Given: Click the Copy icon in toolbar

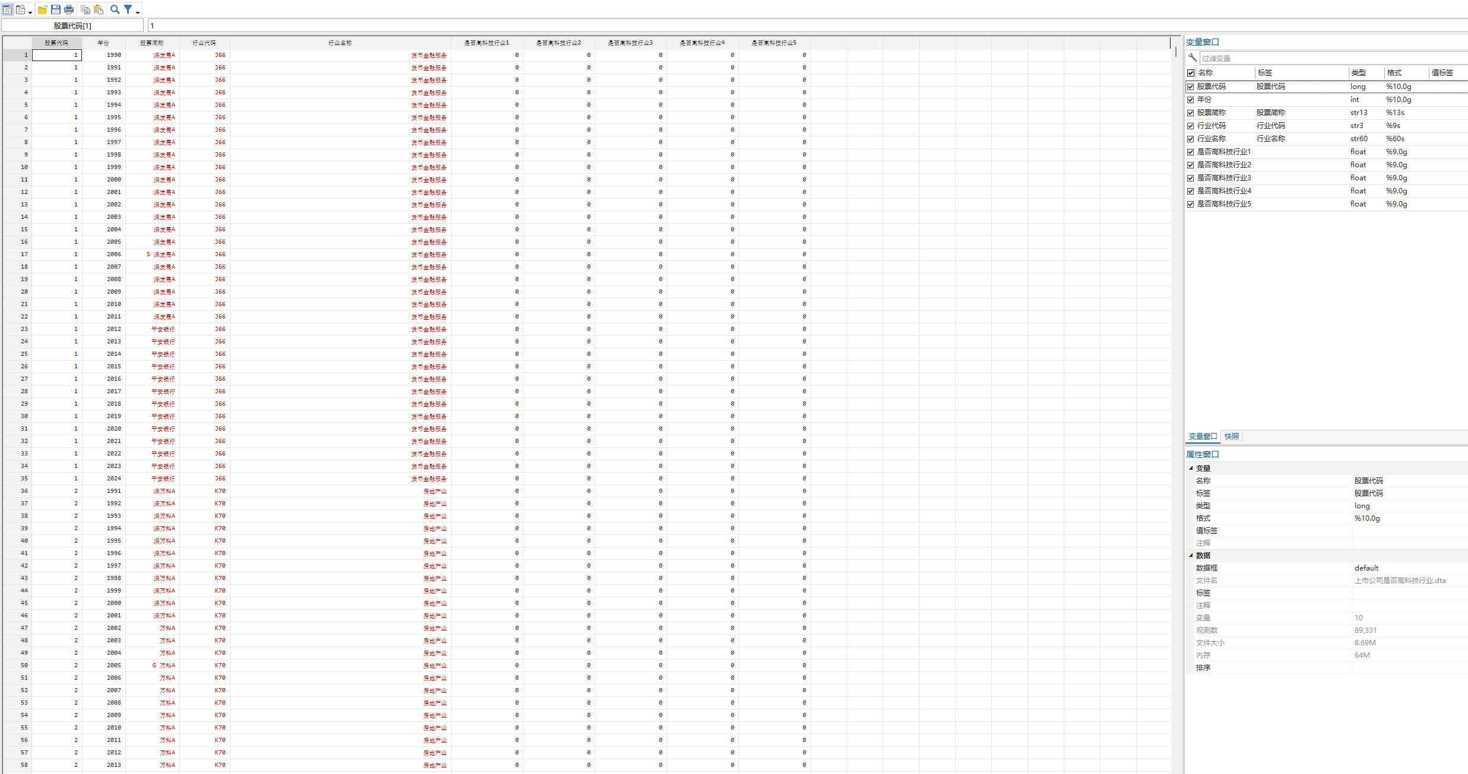Looking at the screenshot, I should click(85, 9).
